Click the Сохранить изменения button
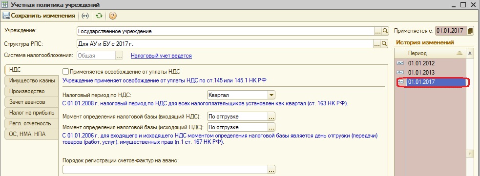Screen dimensions: 480x176 click(x=39, y=16)
